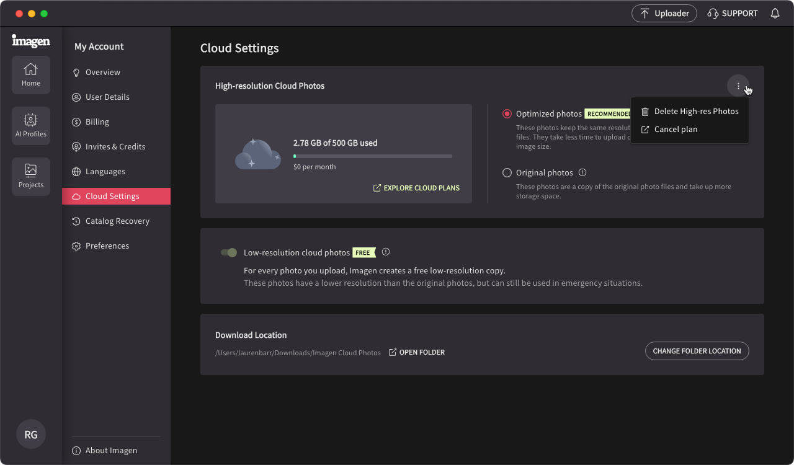The image size is (794, 465).
Task: Open Catalog Recovery in the sidebar
Action: tap(116, 221)
